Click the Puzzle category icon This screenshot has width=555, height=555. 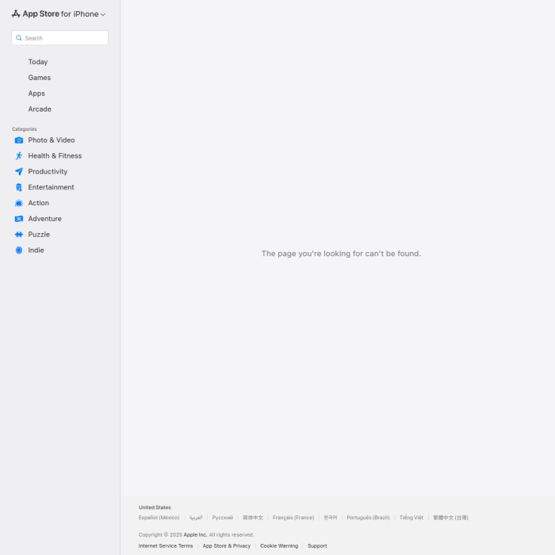pyautogui.click(x=19, y=235)
